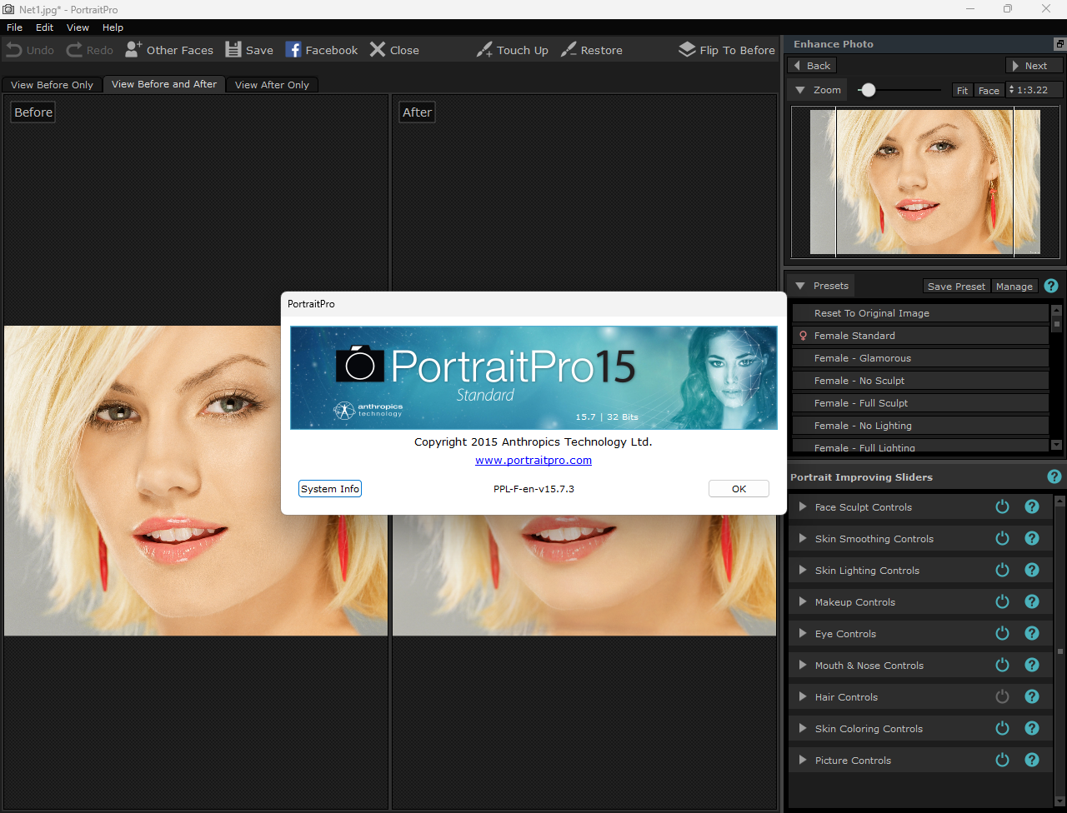
Task: Enable Hair Controls power button
Action: point(1003,697)
